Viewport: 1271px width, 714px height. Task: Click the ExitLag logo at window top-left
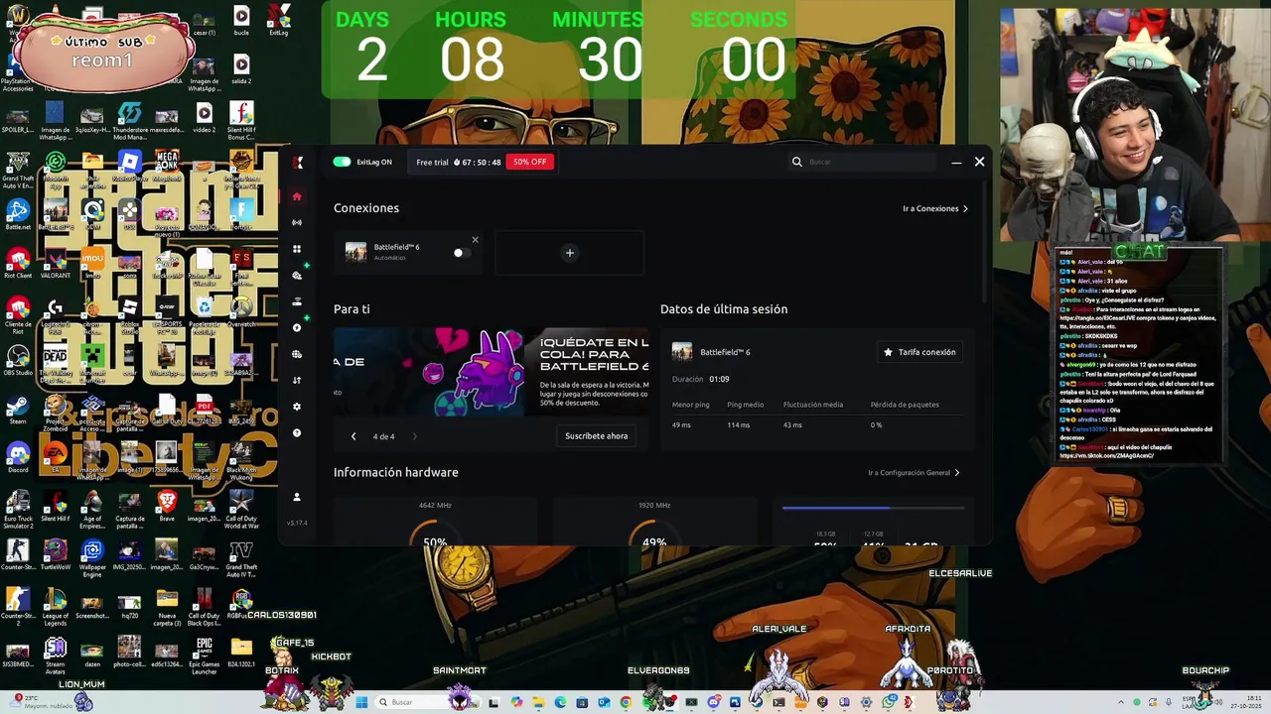[297, 163]
